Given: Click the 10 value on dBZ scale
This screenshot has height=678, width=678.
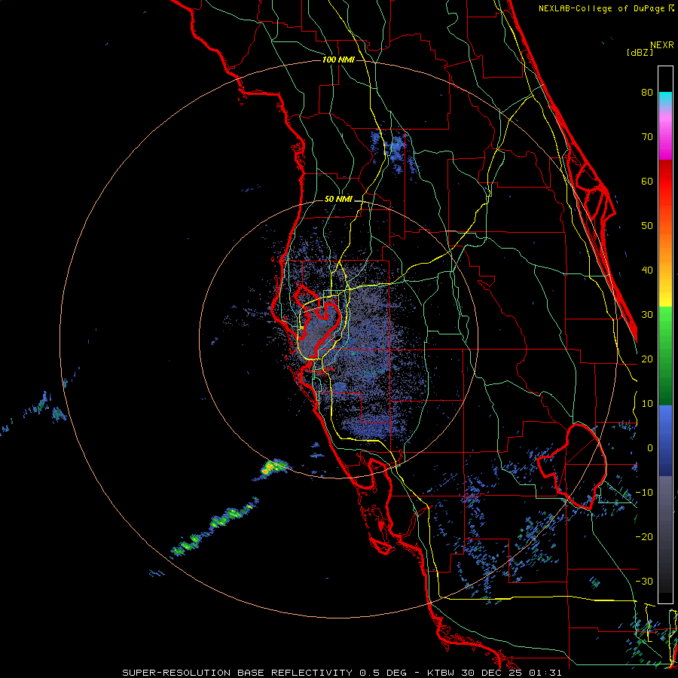Looking at the screenshot, I should click(647, 404).
